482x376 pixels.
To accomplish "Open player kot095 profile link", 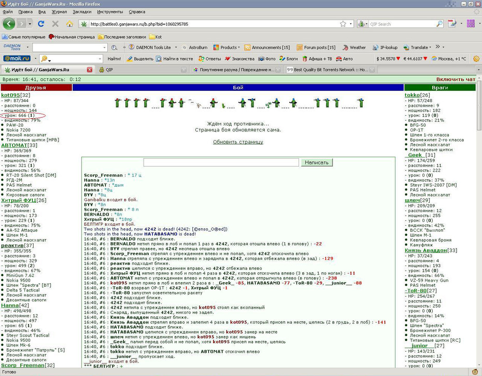I will click(10, 95).
